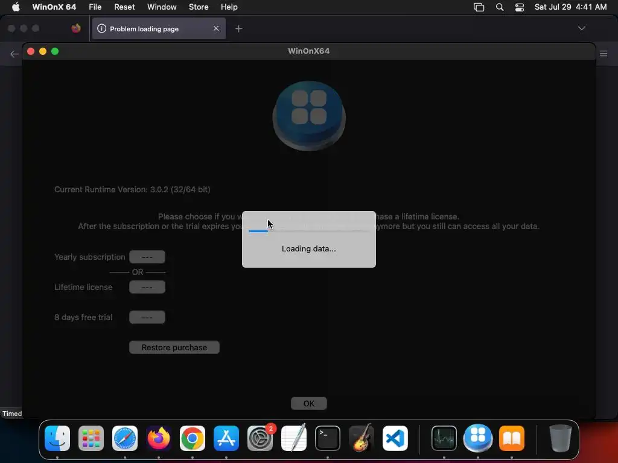
Task: Zoom the WinOnX64 window with green button
Action: (55, 51)
